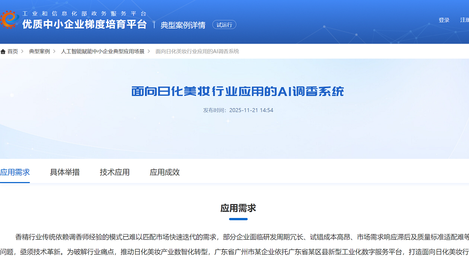Click the article title 面向日化美妆行业应用的AI调香系统
The height and width of the screenshot is (263, 469).
click(x=238, y=91)
